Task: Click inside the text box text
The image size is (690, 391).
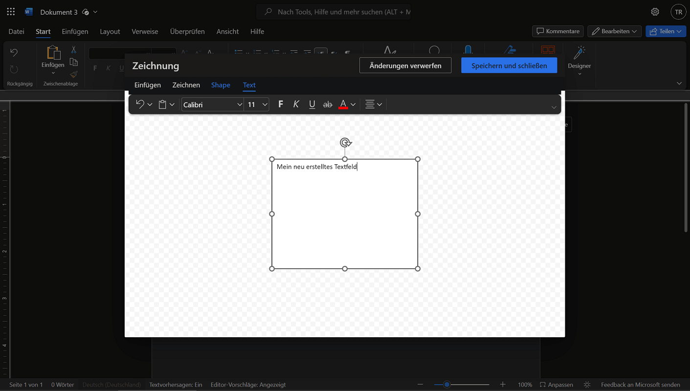Action: click(317, 167)
